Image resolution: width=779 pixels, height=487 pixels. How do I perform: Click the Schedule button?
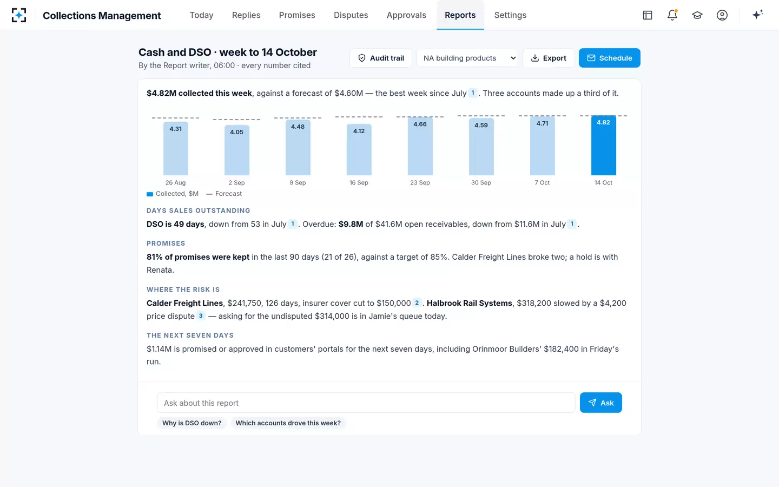click(x=610, y=58)
